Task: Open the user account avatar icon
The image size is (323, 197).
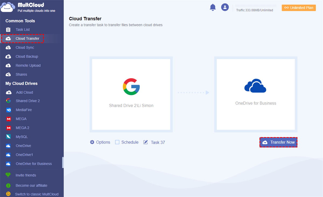Action: pos(225,7)
